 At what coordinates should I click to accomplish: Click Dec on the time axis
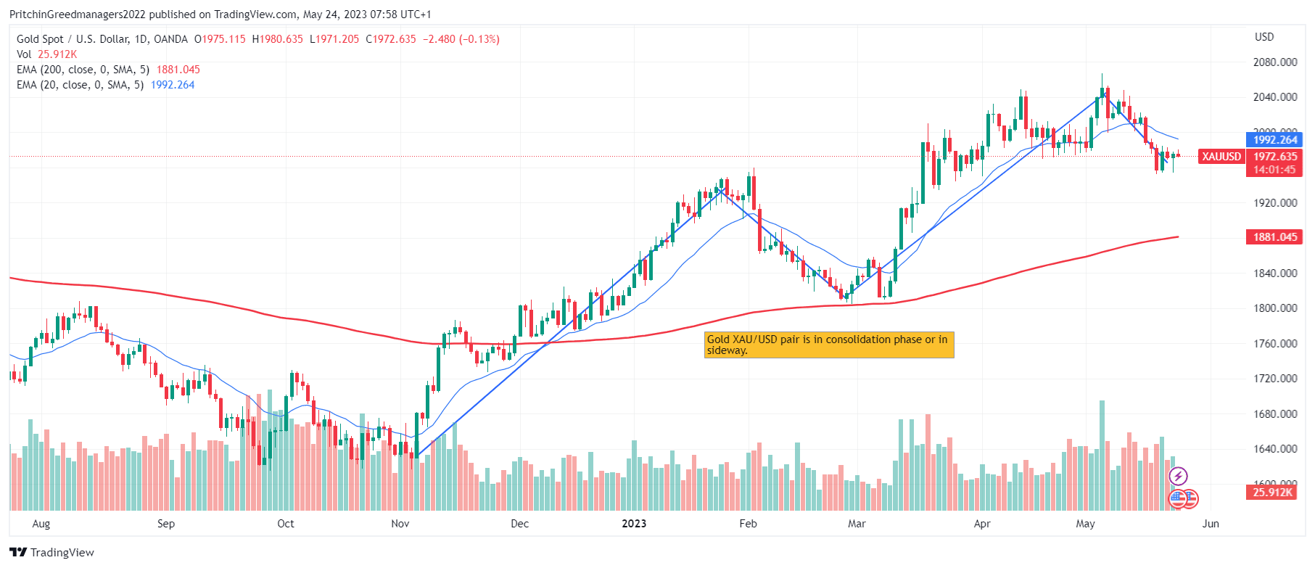[520, 524]
